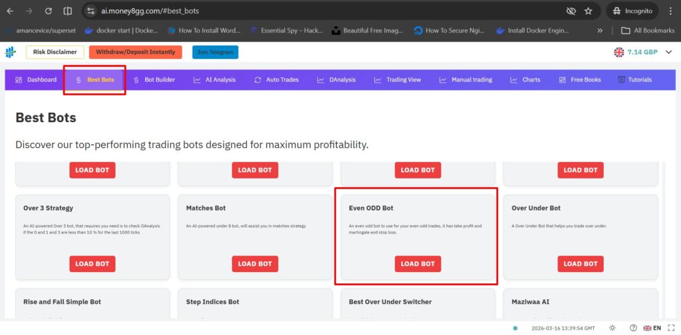Select the Best Bots tab
Viewport: 681px width, 335px height.
click(x=94, y=80)
